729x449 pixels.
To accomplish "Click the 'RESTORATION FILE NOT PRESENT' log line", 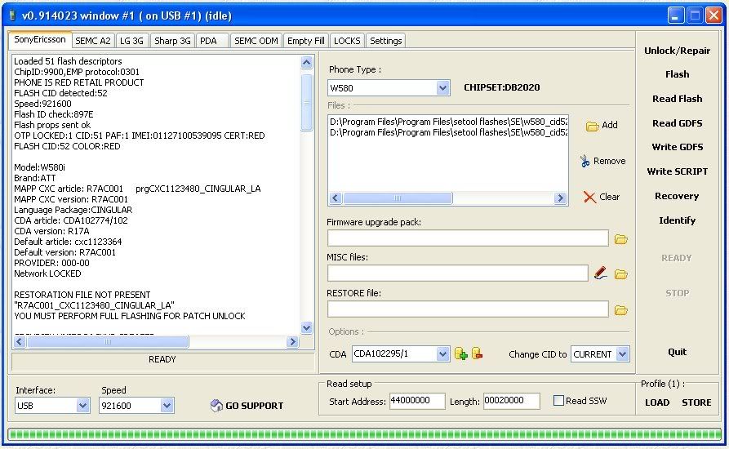I will pyautogui.click(x=82, y=295).
